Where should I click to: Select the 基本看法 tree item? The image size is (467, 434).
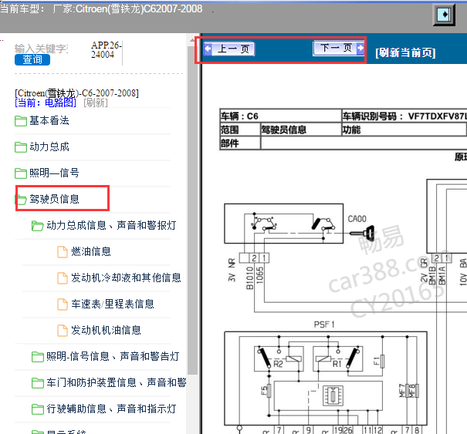point(49,121)
